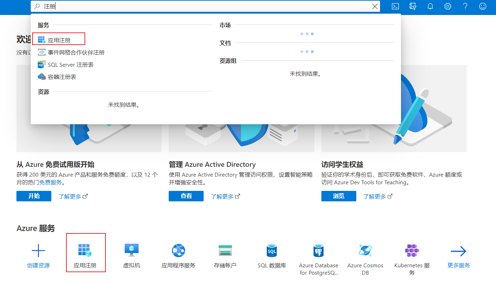This screenshot has height=283, width=496.
Task: Open the 免费服务 link
Action: (51, 183)
